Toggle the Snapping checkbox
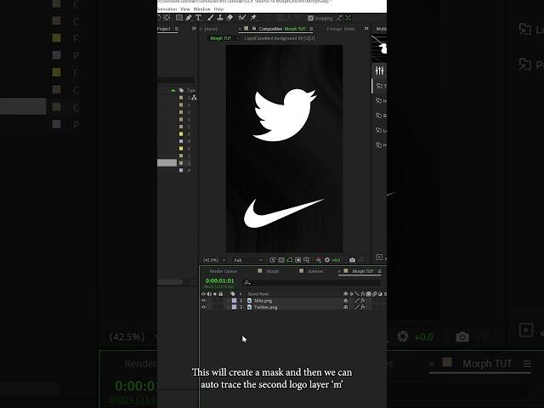This screenshot has height=408, width=544. (x=310, y=18)
